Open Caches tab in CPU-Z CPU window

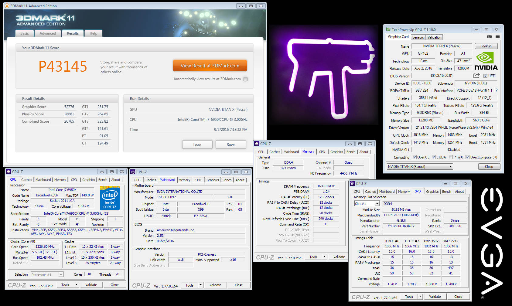(27, 180)
